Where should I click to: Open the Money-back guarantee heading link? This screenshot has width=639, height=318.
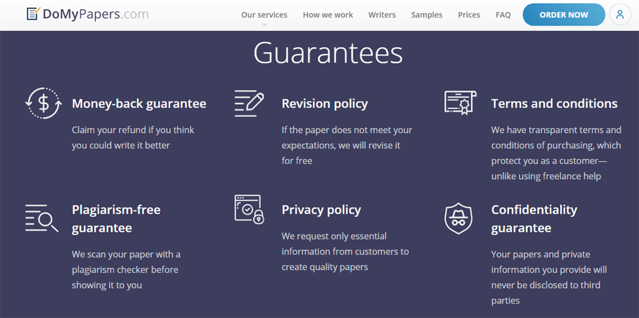coord(139,104)
